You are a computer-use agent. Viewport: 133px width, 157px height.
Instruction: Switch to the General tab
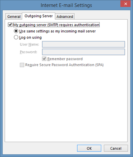click(x=14, y=17)
